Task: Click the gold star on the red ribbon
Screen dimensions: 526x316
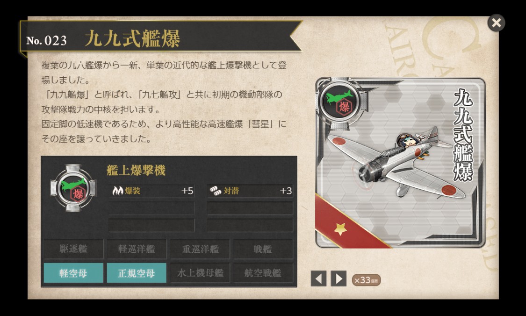Action: [x=340, y=229]
